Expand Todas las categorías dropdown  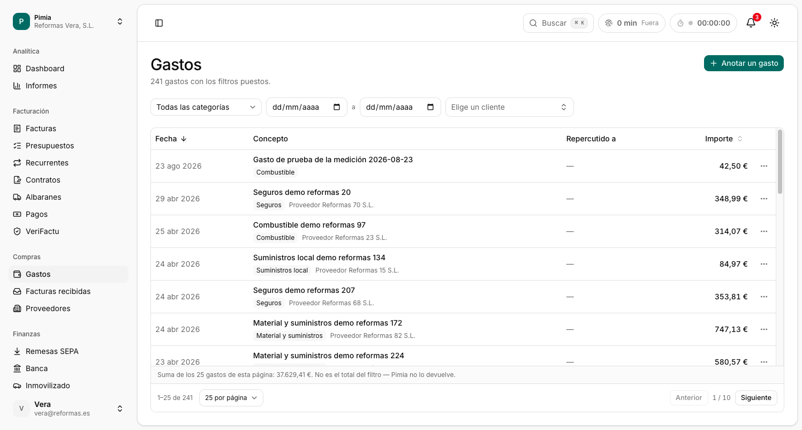[x=206, y=107]
